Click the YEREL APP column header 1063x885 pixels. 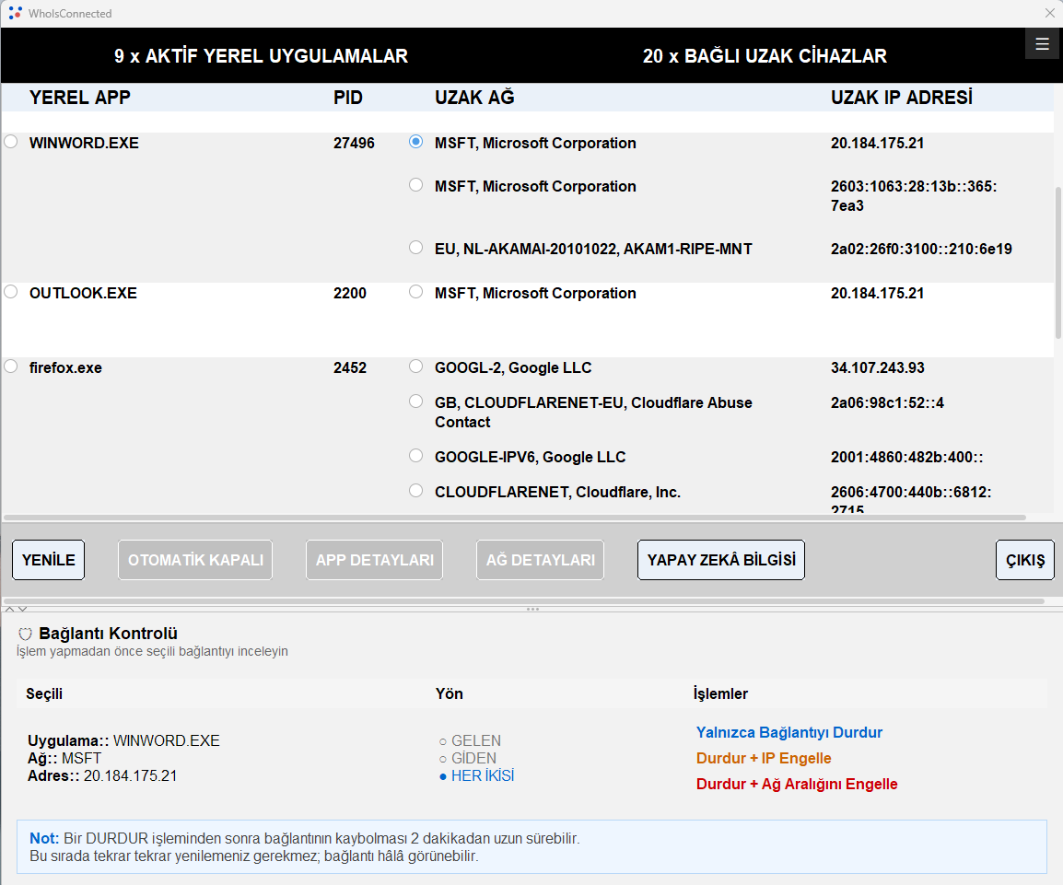(x=80, y=98)
